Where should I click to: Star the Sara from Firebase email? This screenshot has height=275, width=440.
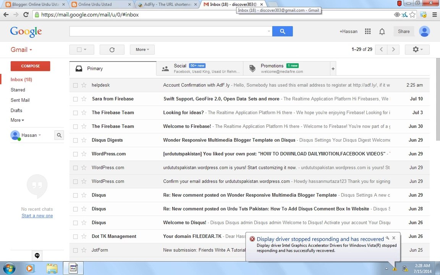(84, 99)
